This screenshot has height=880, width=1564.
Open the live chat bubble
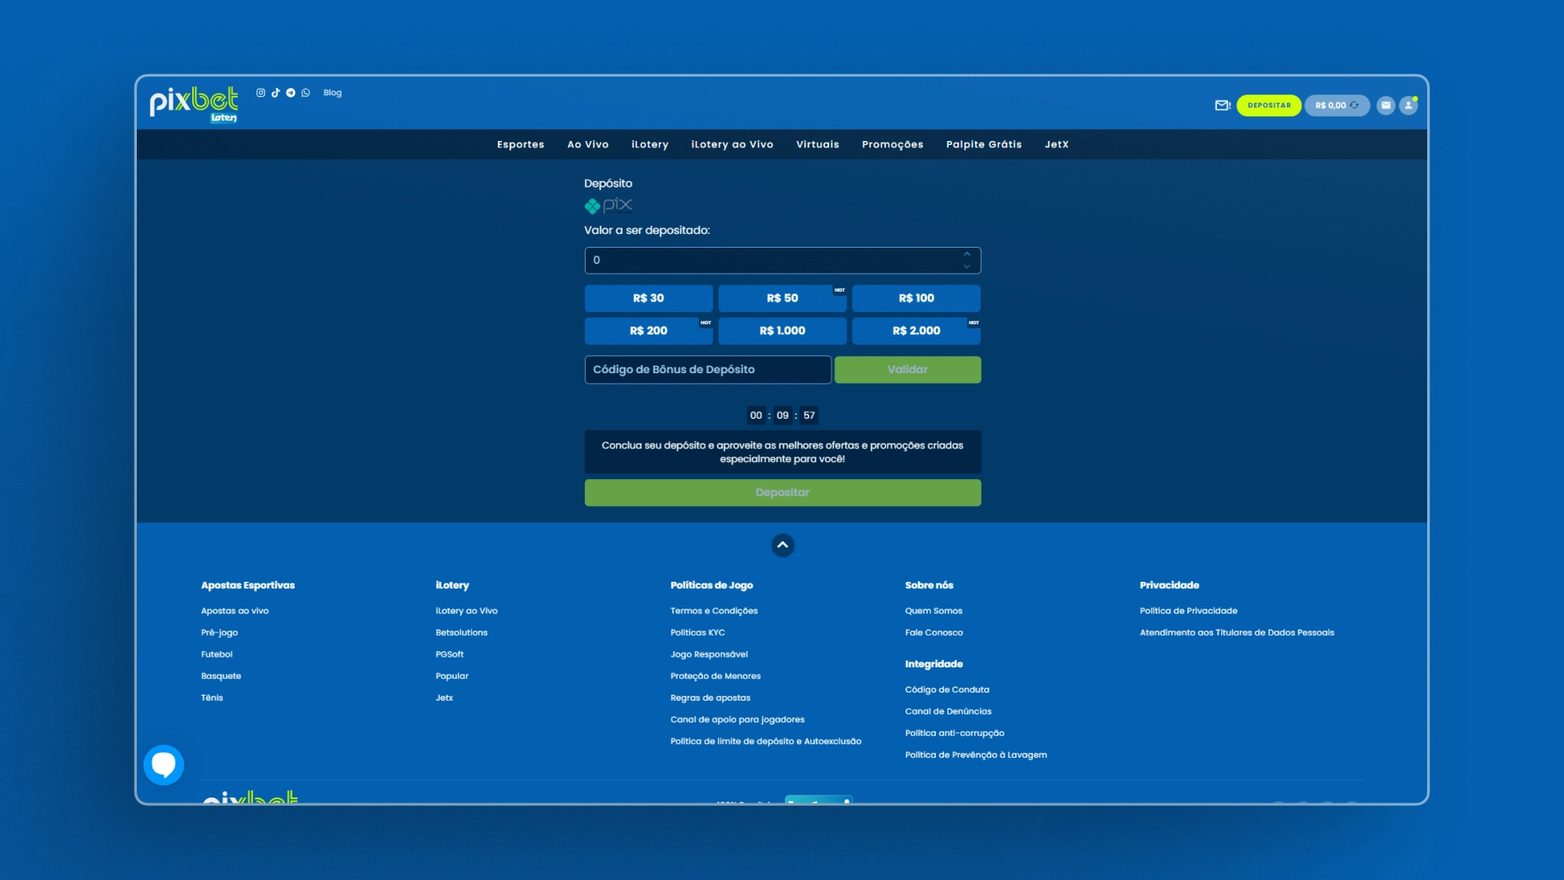164,765
